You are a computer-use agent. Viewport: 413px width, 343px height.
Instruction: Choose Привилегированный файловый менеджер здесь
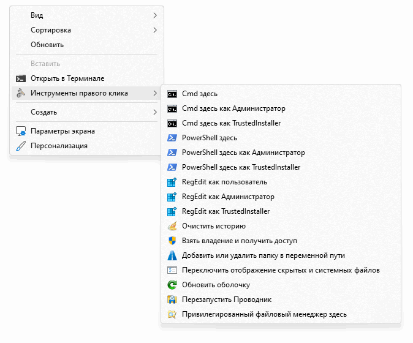pos(281,314)
